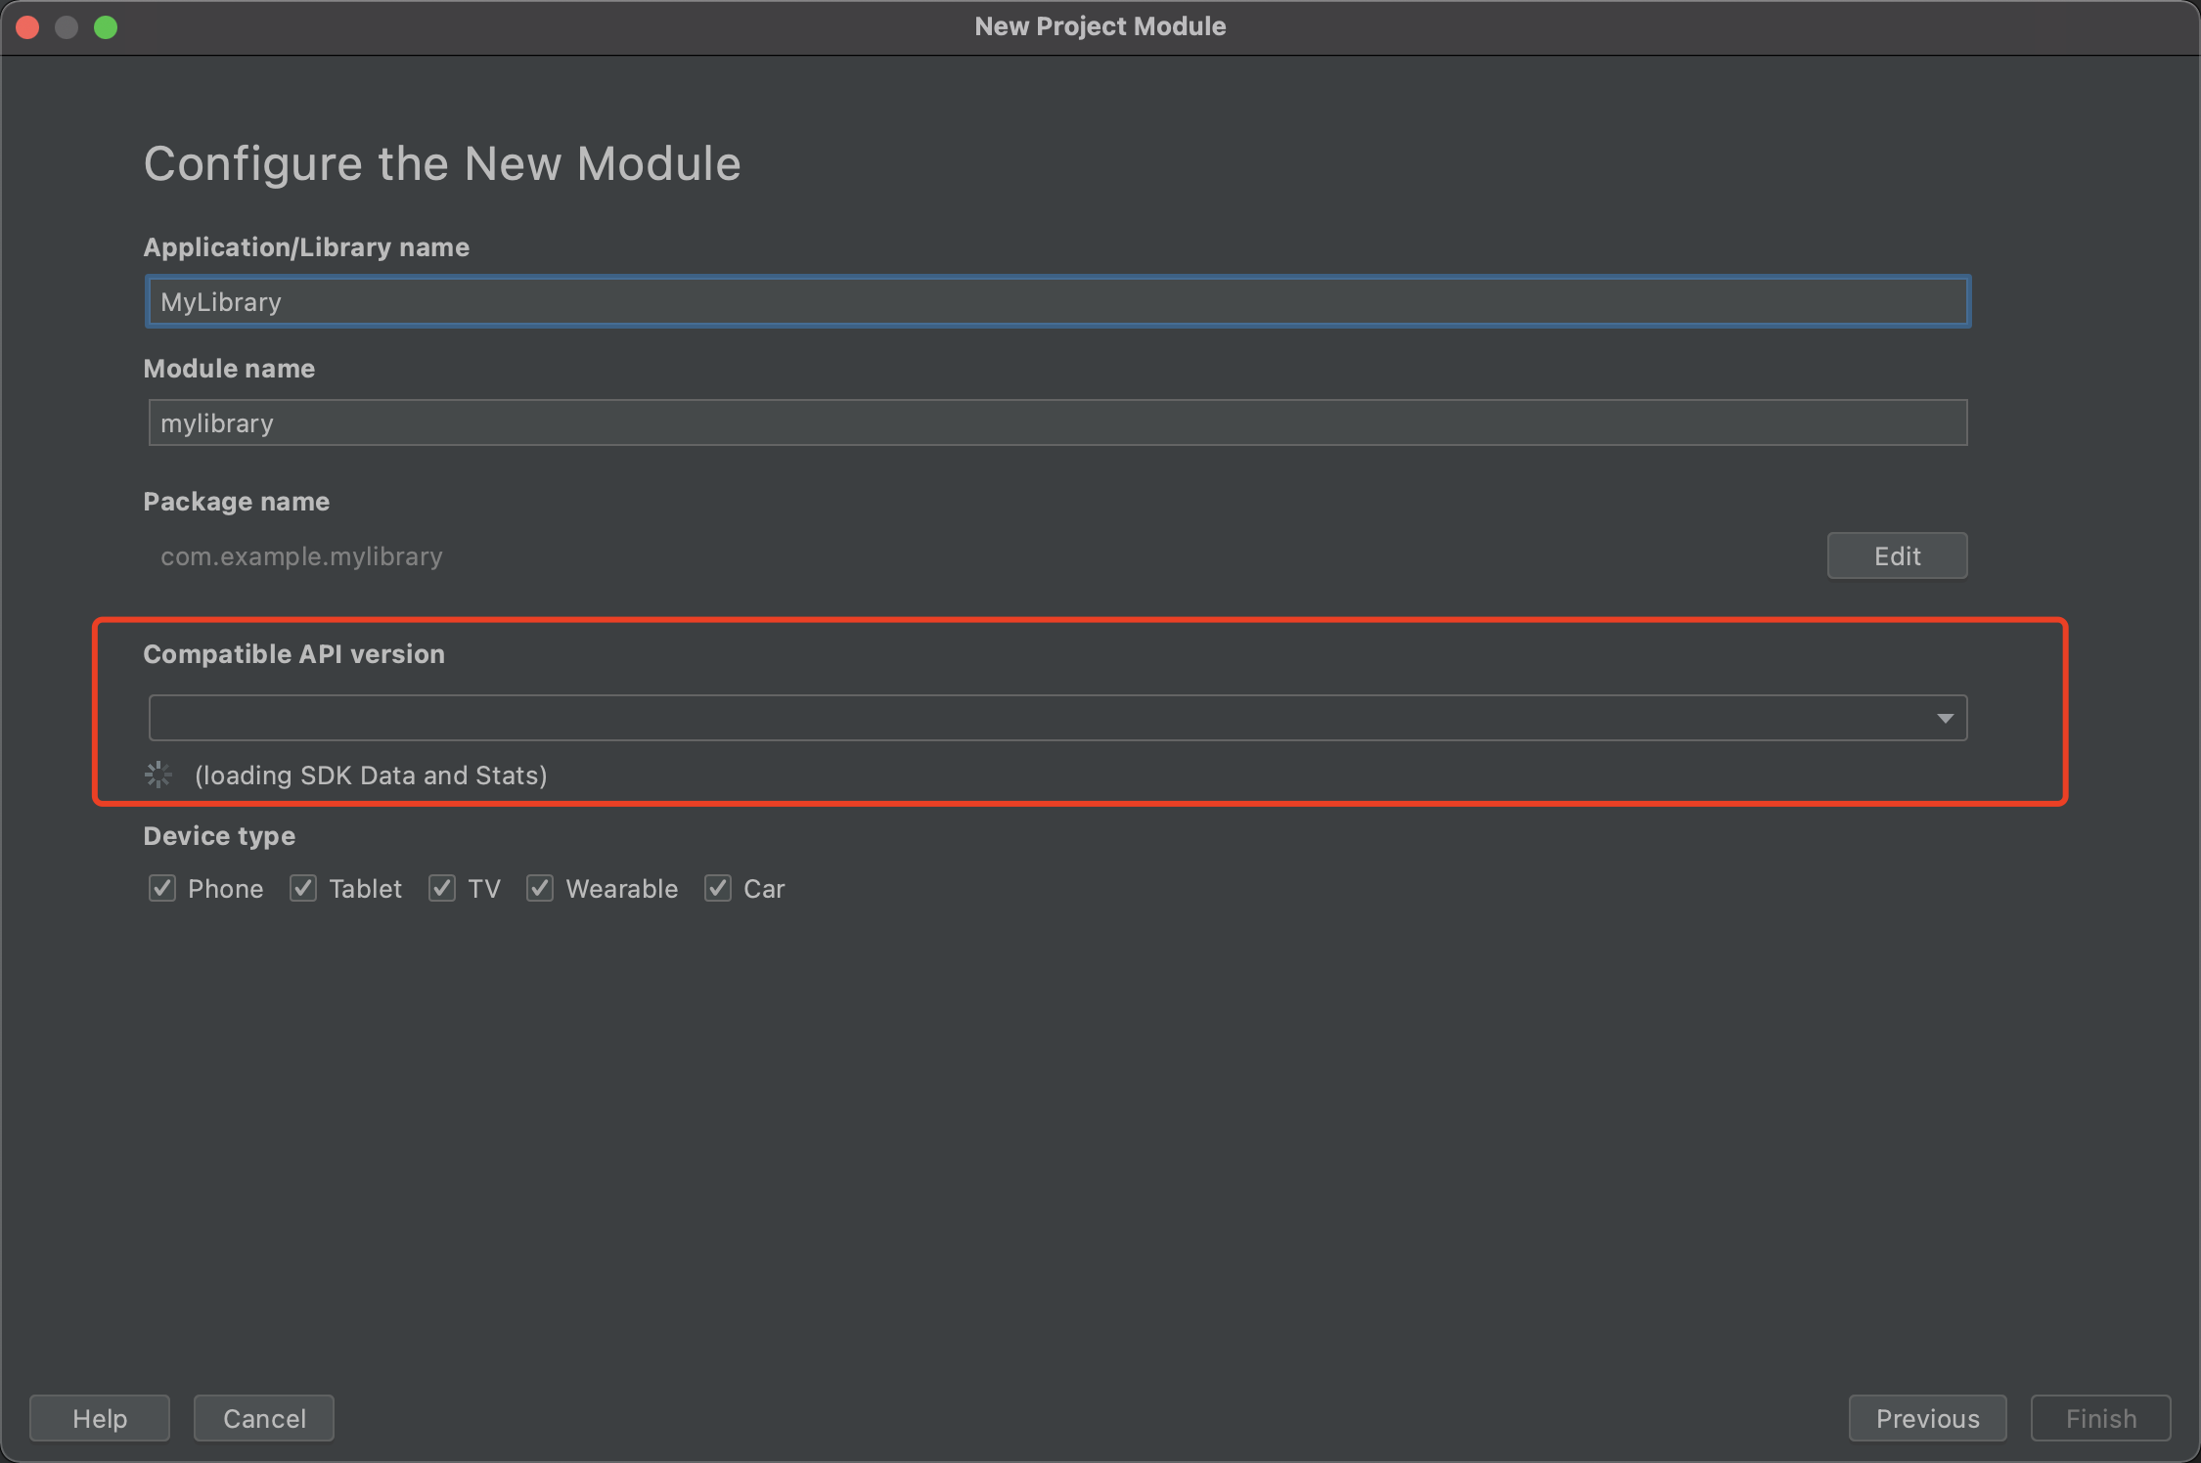Click the loading SDK spinner icon

click(x=158, y=775)
